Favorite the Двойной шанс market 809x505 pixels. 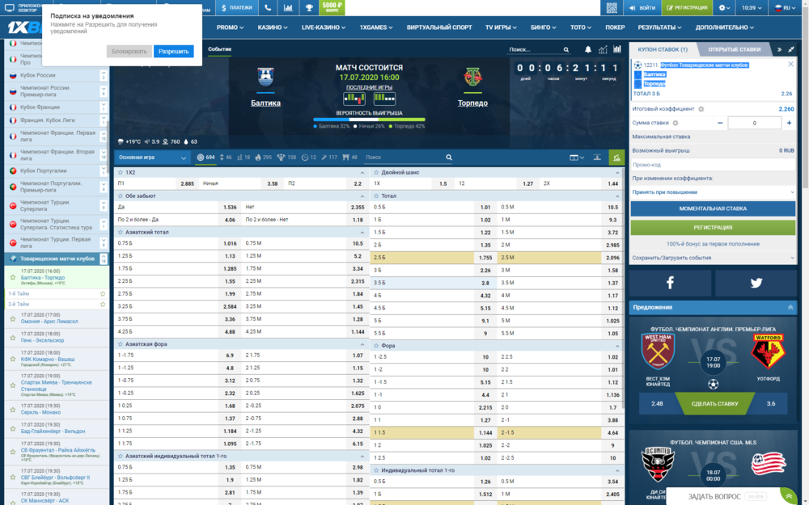click(376, 173)
